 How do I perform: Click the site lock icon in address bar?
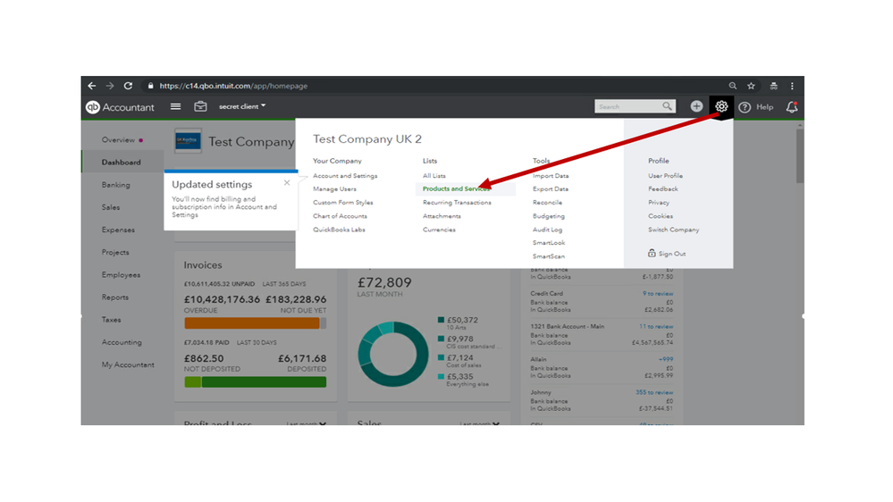point(150,86)
